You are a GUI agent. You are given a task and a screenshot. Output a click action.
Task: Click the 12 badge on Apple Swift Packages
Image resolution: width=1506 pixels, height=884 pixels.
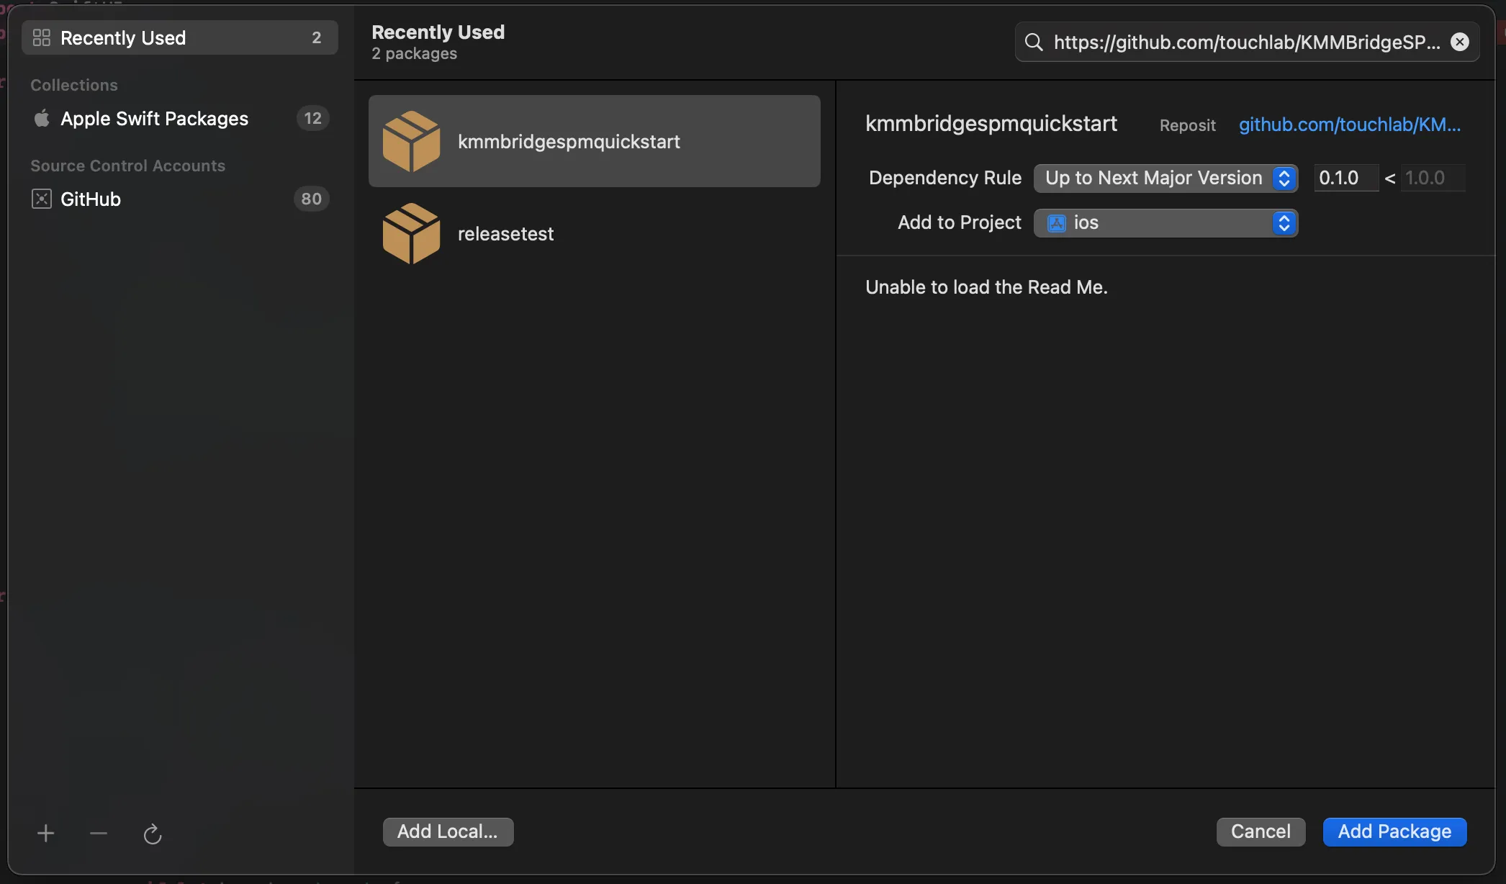[312, 118]
